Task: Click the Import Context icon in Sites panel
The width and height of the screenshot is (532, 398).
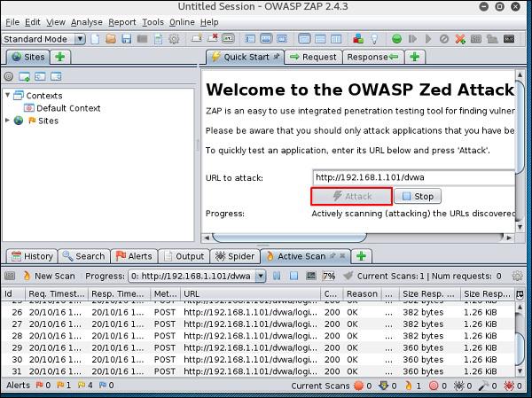Action: tap(40, 76)
